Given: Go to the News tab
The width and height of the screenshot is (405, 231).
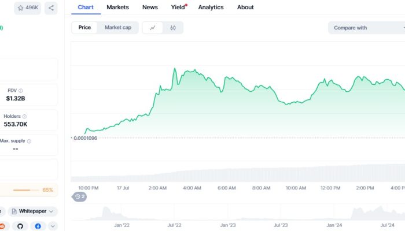Looking at the screenshot, I should tap(150, 8).
